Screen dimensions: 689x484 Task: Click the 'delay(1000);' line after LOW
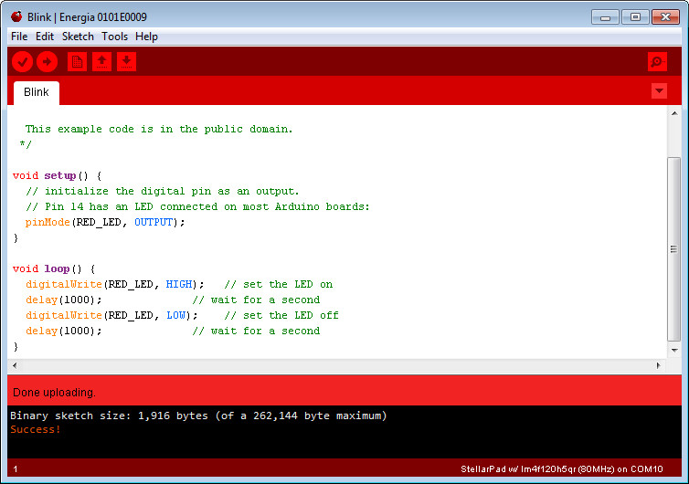pos(64,331)
